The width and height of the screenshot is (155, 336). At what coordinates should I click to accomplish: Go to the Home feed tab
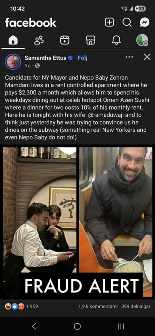click(x=13, y=40)
